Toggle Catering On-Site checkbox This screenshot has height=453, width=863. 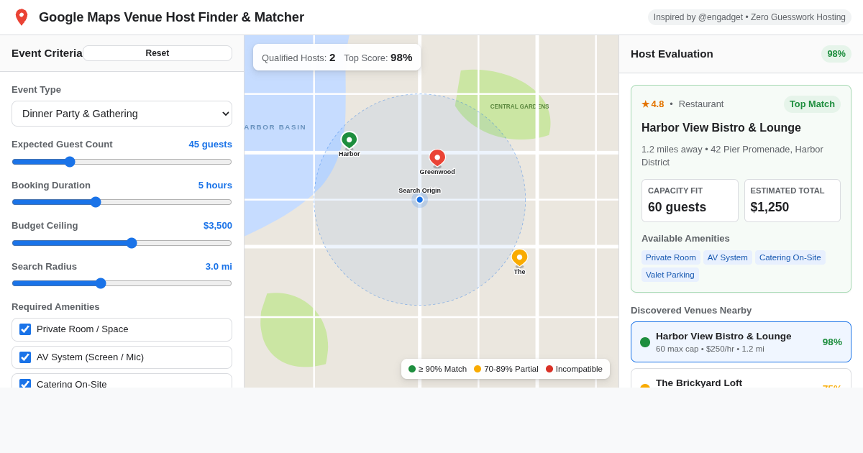pyautogui.click(x=25, y=384)
